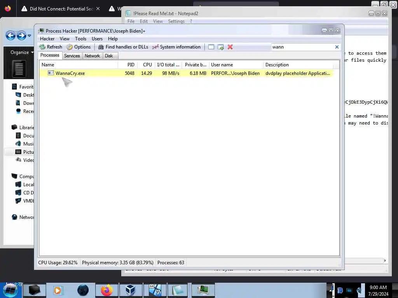
Task: Select the WannaCry.exe process row
Action: coord(186,73)
